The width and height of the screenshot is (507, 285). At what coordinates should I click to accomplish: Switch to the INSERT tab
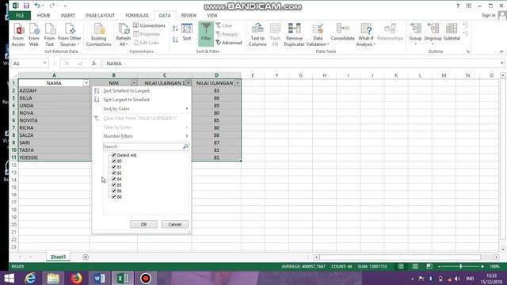pos(68,15)
